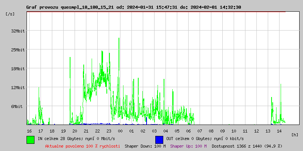Click the 16 hour marker on time axis
Screen dimensions: 303x151
point(29,131)
